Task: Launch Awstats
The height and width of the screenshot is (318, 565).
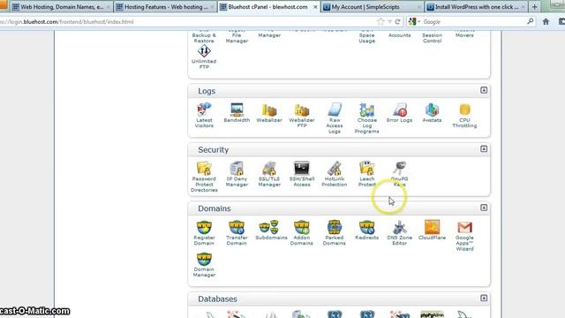Action: click(x=432, y=112)
